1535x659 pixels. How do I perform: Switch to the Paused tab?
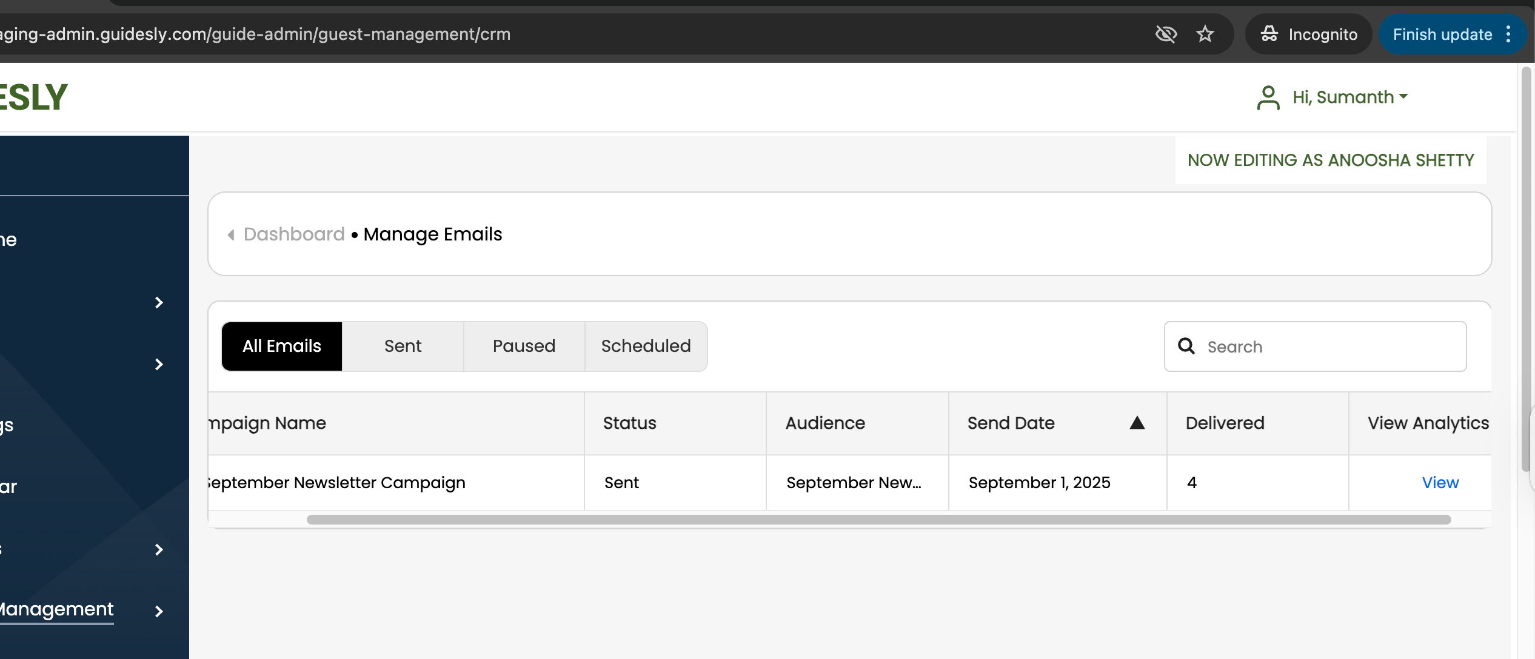524,346
